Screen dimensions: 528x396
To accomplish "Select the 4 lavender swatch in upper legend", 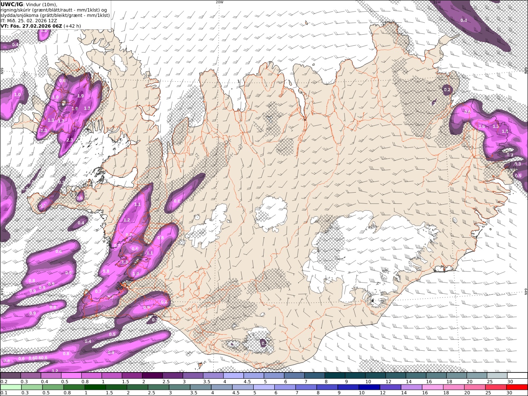I will (233, 376).
